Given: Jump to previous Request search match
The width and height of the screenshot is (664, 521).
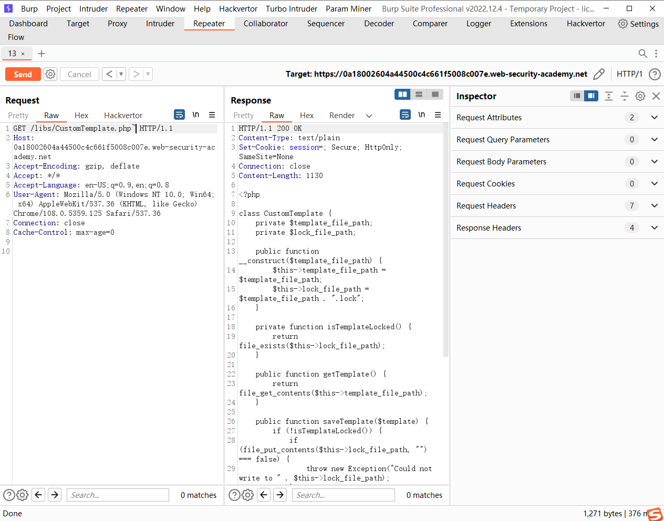Looking at the screenshot, I should (38, 495).
